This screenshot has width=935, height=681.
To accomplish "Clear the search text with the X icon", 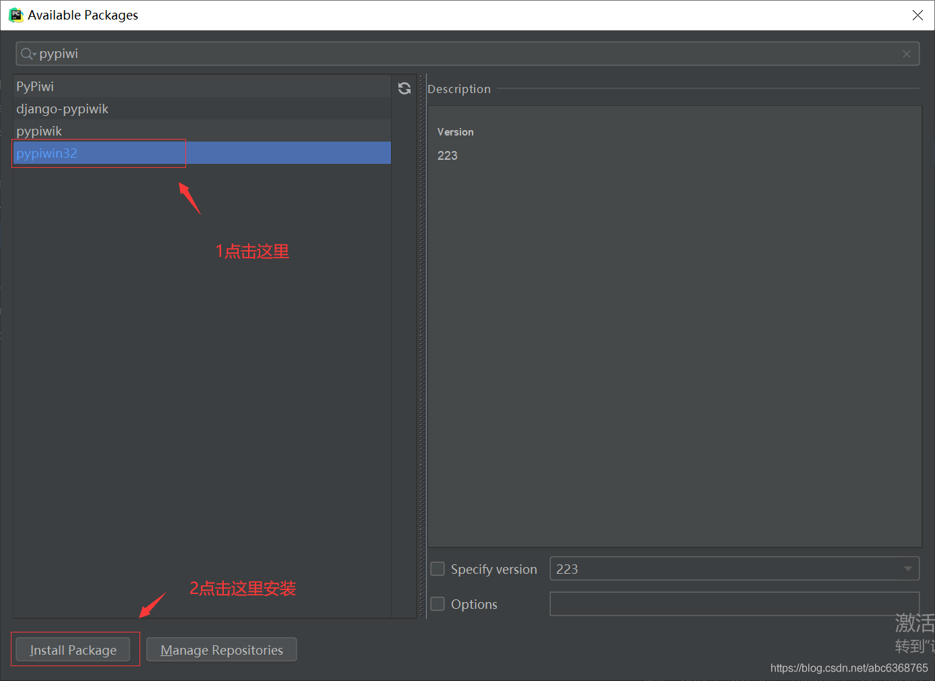I will [x=907, y=54].
